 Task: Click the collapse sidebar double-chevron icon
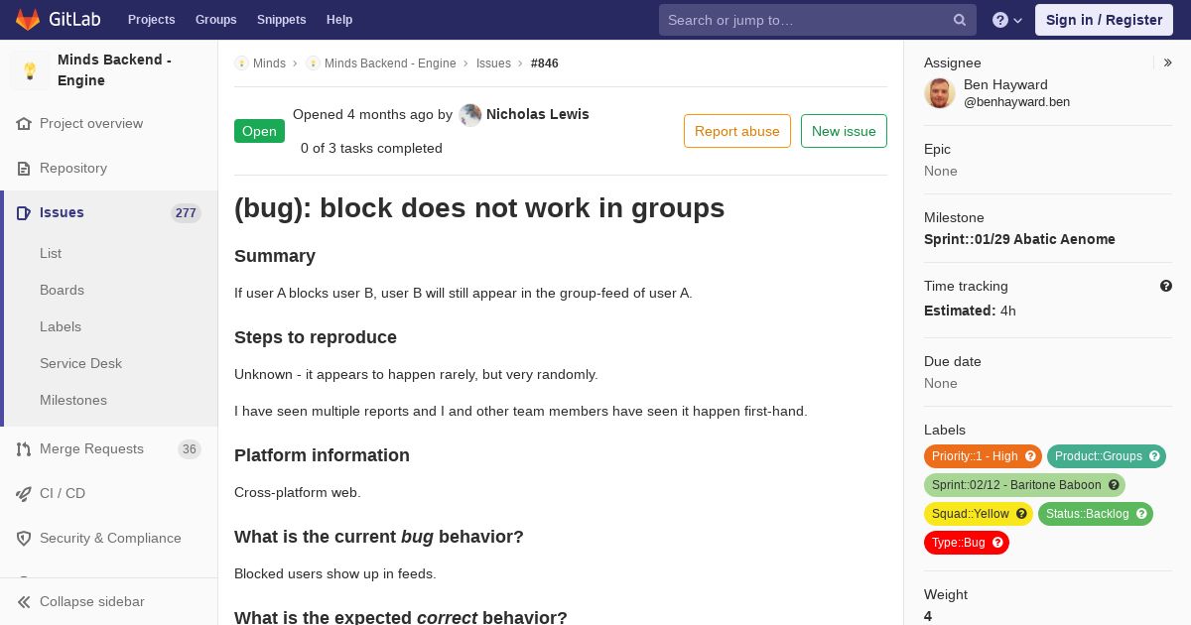[24, 602]
